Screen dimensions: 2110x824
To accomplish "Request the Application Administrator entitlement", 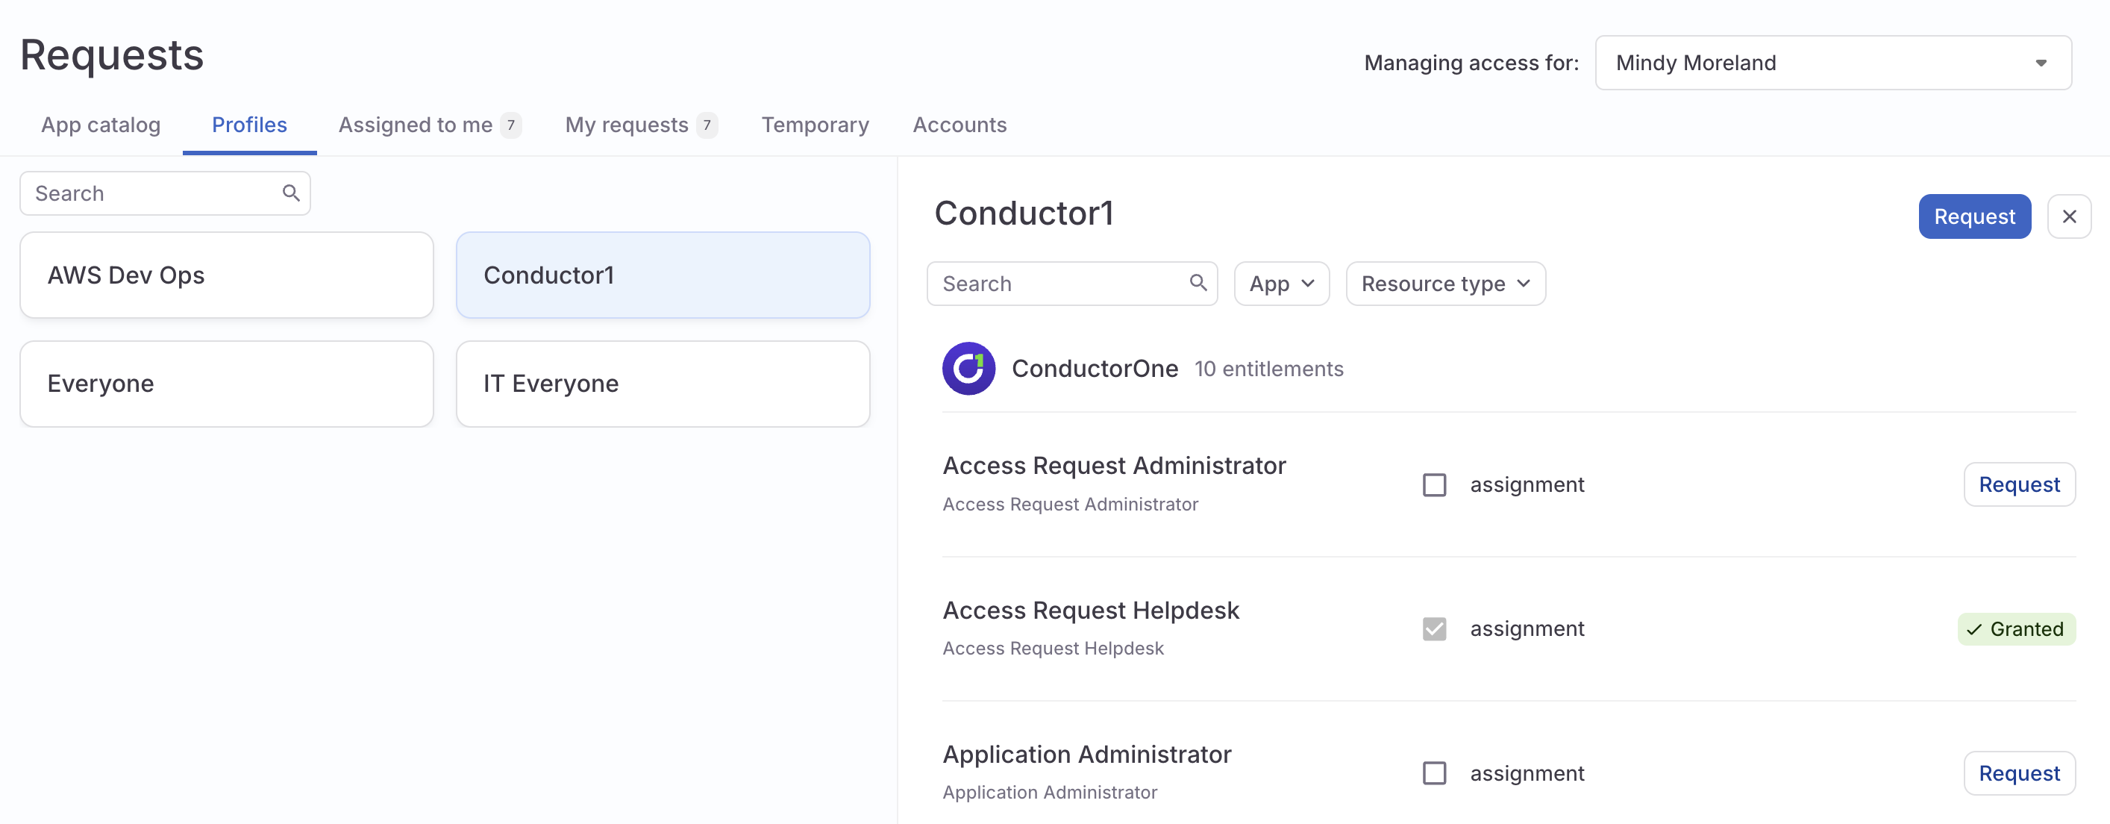I will pyautogui.click(x=2019, y=772).
